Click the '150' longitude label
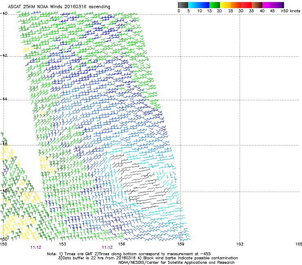Screen dimensions: 302x265 coord(3,244)
